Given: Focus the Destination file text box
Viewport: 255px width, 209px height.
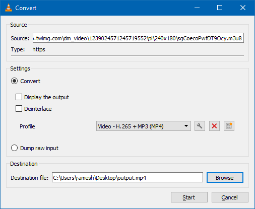Looking at the screenshot, I should point(127,177).
